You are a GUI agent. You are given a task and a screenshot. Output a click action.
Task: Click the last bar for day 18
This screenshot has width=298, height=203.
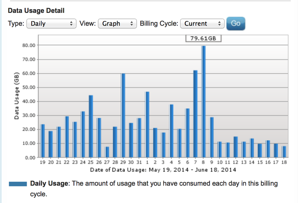click(284, 152)
